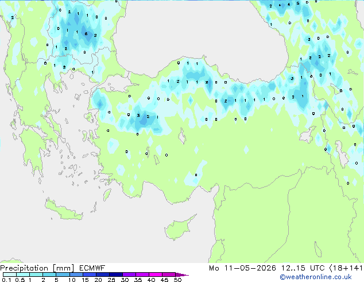The width and height of the screenshot is (364, 282).
Task: Pick the 15–20 mm legend color box
Action: [89, 275]
